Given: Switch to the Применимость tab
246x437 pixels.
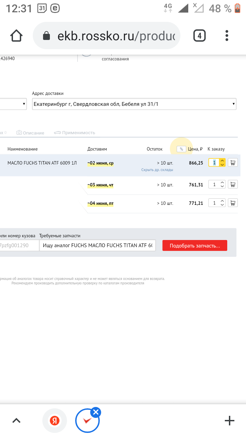Looking at the screenshot, I should click(x=74, y=132).
